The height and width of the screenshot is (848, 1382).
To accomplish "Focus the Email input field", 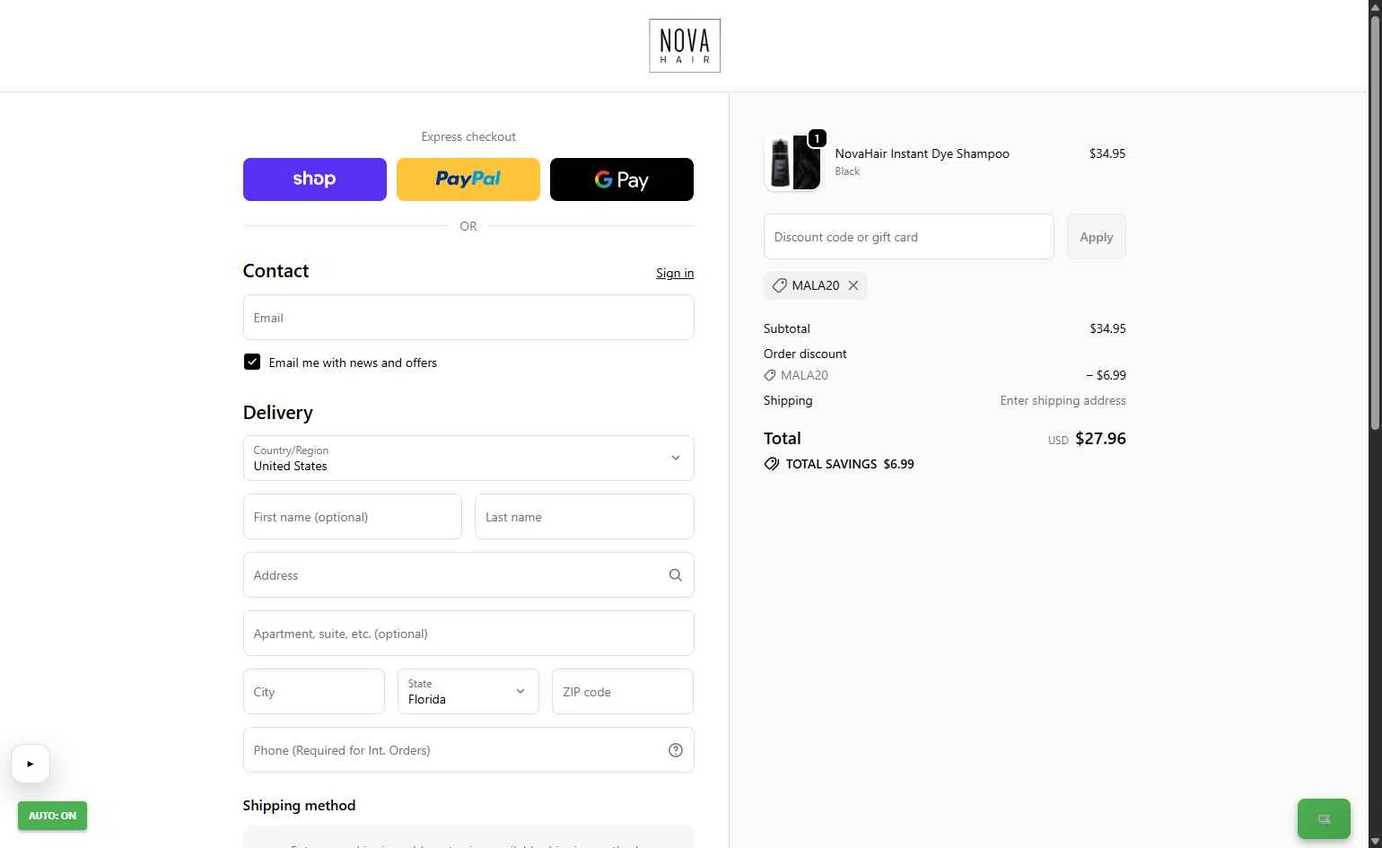I will coord(468,318).
